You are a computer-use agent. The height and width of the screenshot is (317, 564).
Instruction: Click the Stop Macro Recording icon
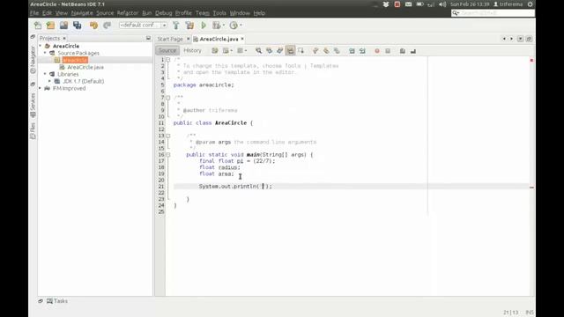coord(388,51)
